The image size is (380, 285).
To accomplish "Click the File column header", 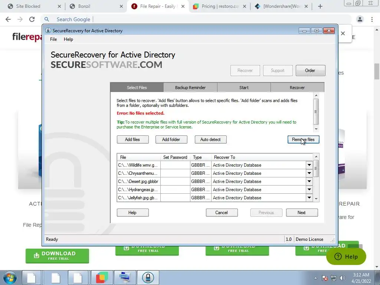I will (x=138, y=157).
